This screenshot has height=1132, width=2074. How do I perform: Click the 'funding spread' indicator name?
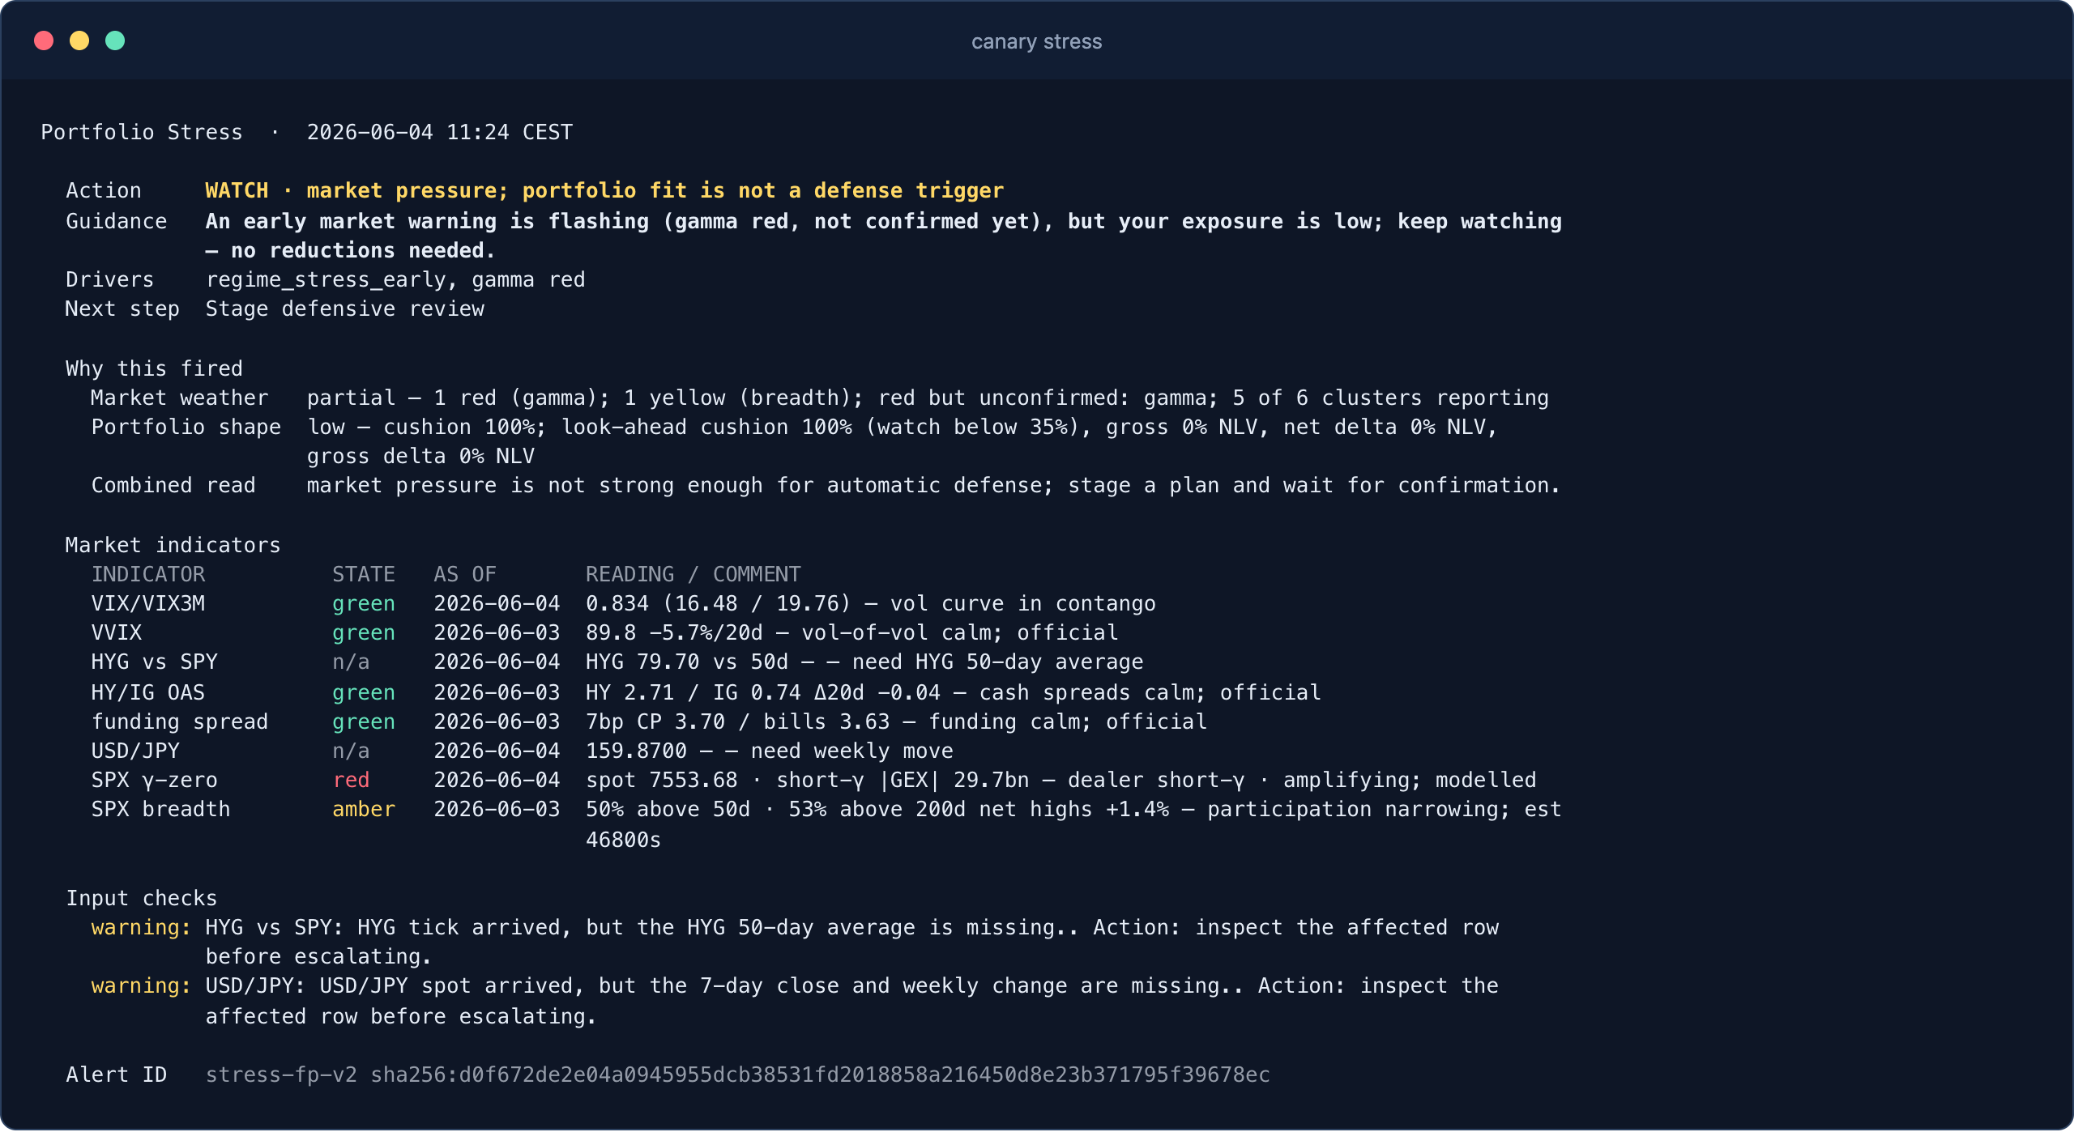(180, 721)
